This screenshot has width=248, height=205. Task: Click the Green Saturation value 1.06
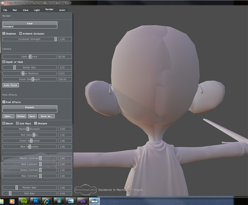pos(65,141)
